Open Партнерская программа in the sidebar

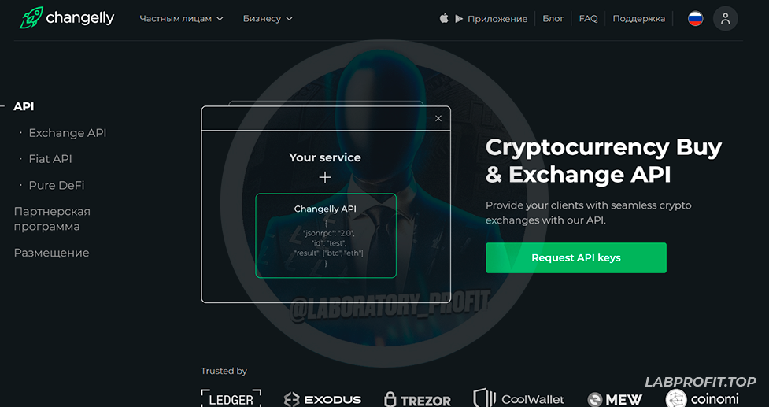pyautogui.click(x=52, y=219)
